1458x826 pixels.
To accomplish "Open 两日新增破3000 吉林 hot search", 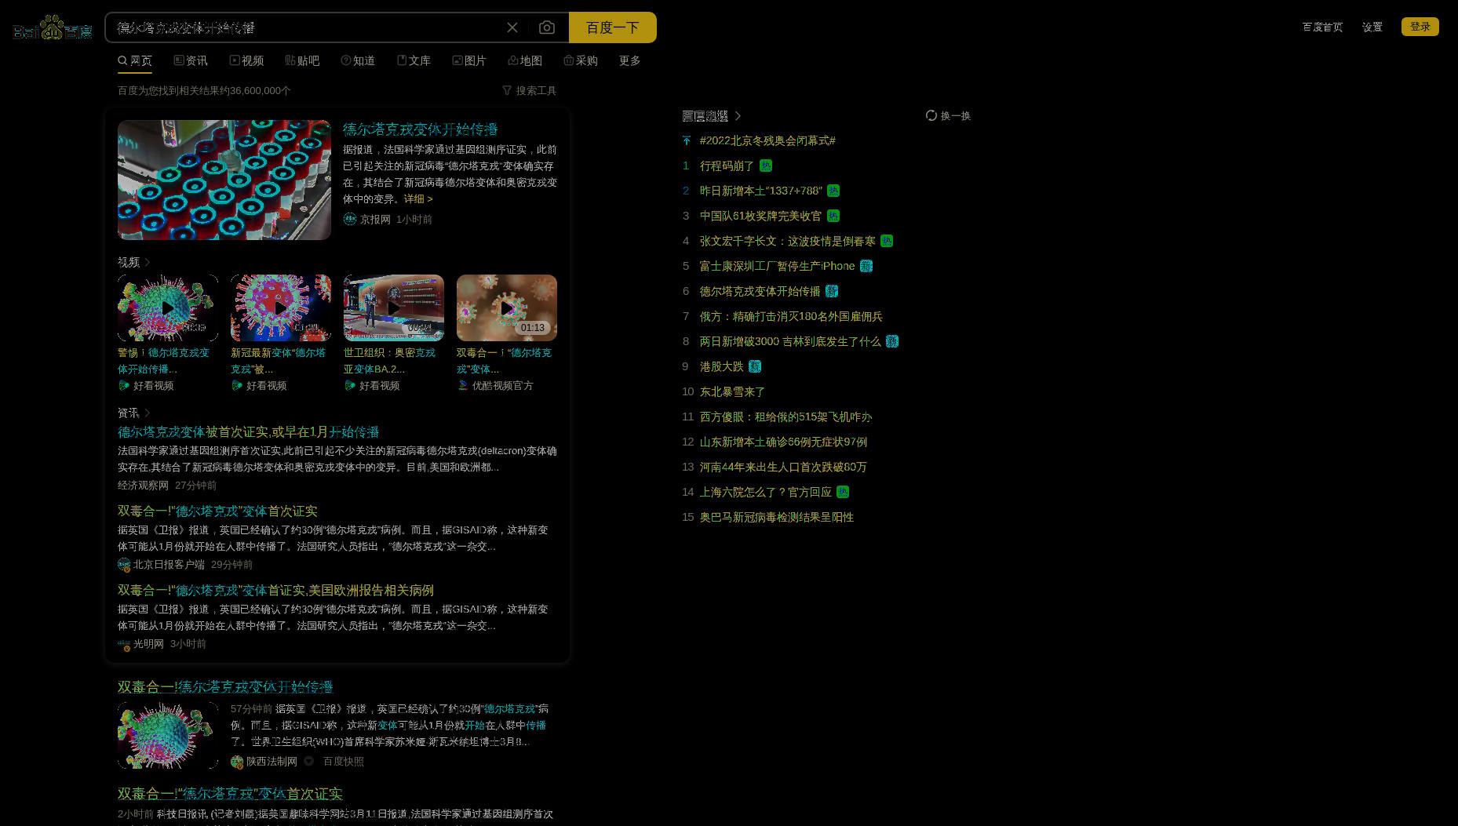I will click(790, 341).
